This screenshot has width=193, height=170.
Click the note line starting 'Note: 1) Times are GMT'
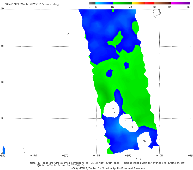click(108, 163)
